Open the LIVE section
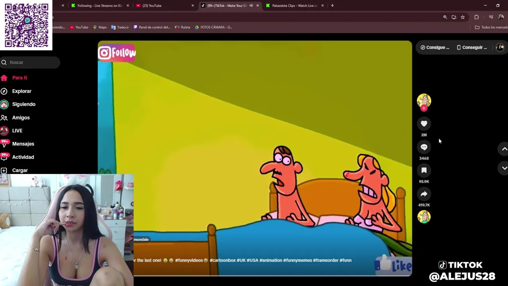Viewport: 508px width, 286px height. pyautogui.click(x=17, y=131)
